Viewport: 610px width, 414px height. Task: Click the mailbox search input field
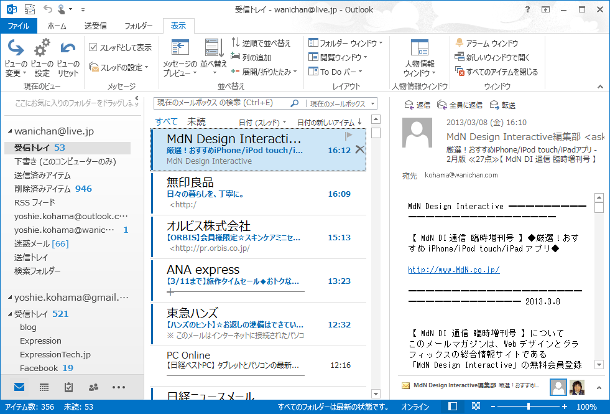[222, 103]
